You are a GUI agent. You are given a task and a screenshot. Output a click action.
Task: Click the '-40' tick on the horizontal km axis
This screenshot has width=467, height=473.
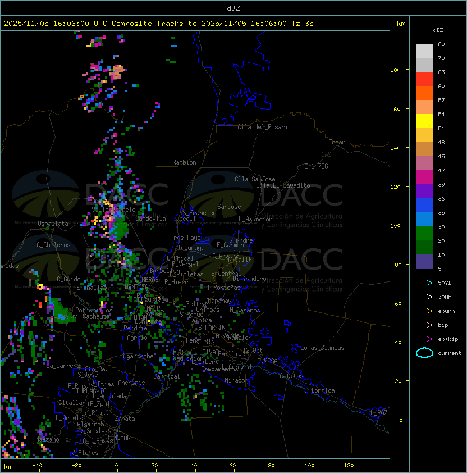pos(38,466)
